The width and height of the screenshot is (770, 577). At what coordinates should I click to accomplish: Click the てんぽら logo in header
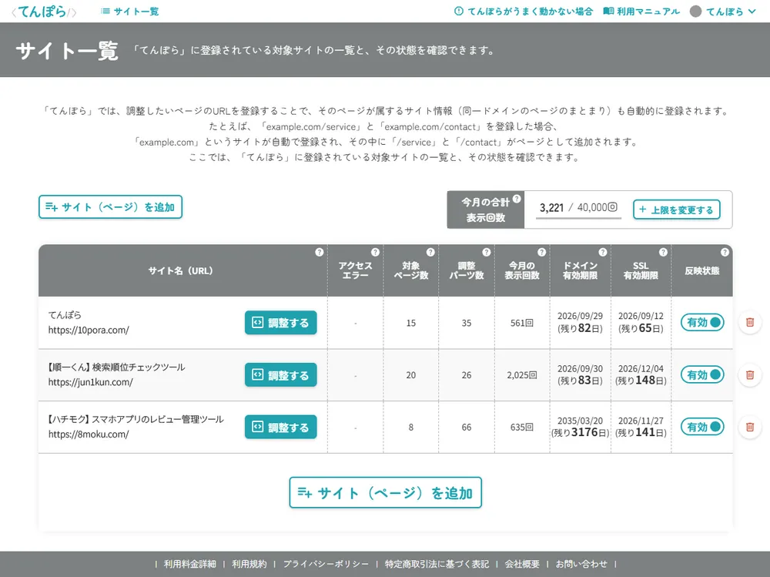[44, 12]
